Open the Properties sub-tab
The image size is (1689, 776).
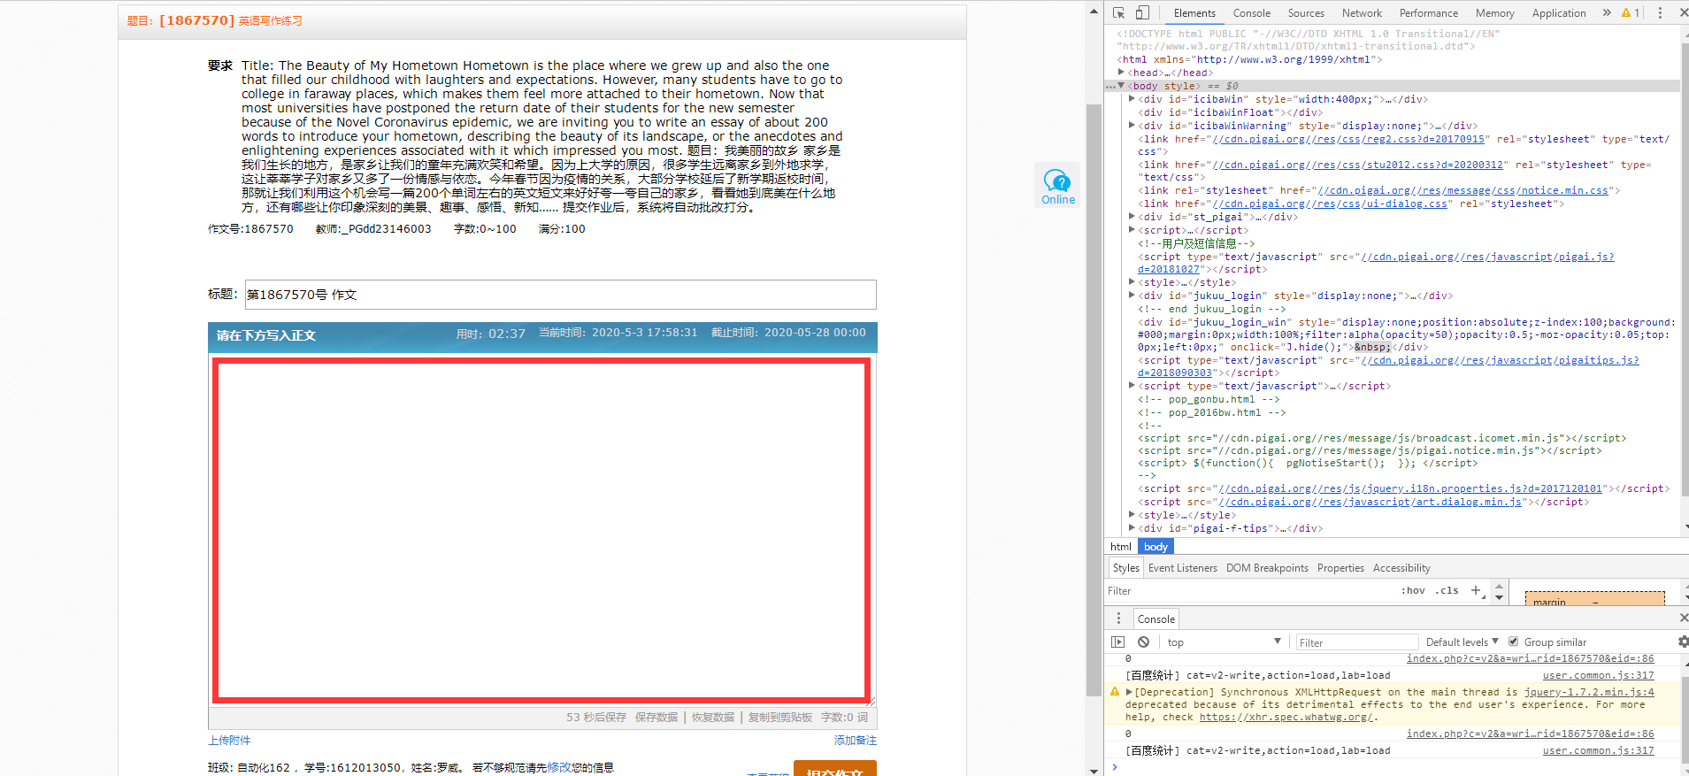pyautogui.click(x=1340, y=568)
